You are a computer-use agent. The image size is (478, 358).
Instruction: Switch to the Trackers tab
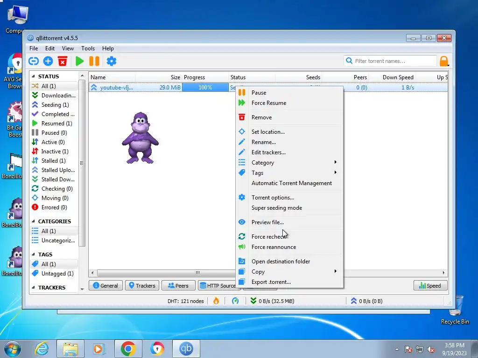(142, 286)
